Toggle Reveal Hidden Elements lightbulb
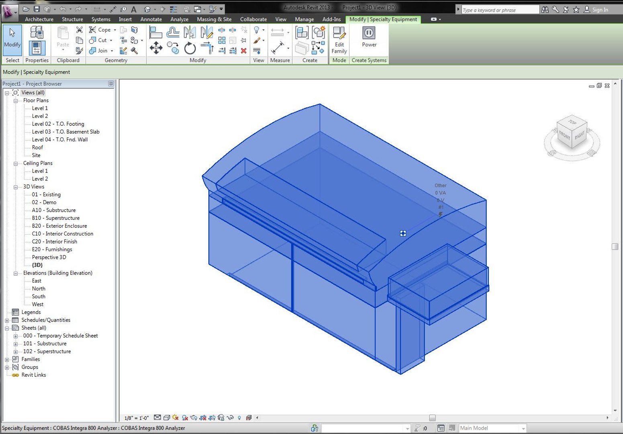623x434 pixels. tap(239, 418)
